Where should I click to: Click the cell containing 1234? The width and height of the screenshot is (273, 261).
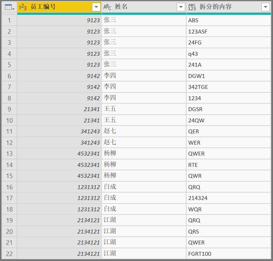(x=229, y=98)
